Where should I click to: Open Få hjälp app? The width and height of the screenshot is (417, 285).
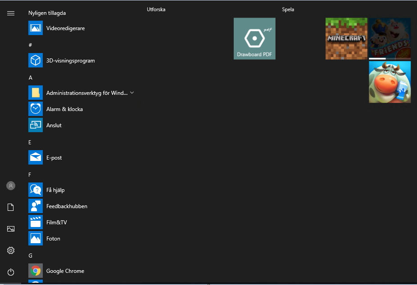pos(36,190)
